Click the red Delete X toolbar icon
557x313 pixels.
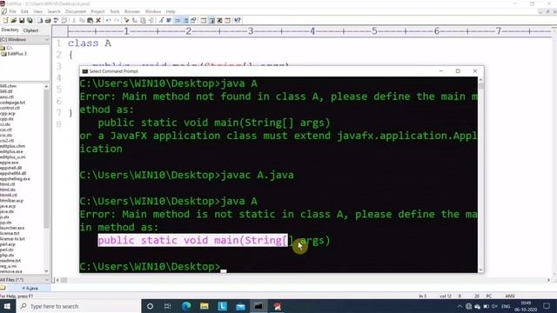point(98,21)
